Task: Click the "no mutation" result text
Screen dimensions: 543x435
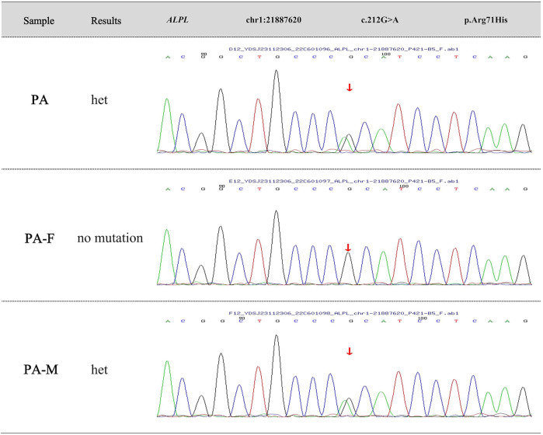Action: coord(110,238)
